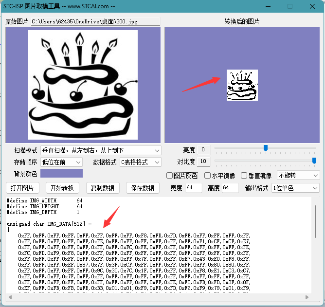
Task: Expand the 输出格式 1位单色 dropdown
Action: click(295, 188)
